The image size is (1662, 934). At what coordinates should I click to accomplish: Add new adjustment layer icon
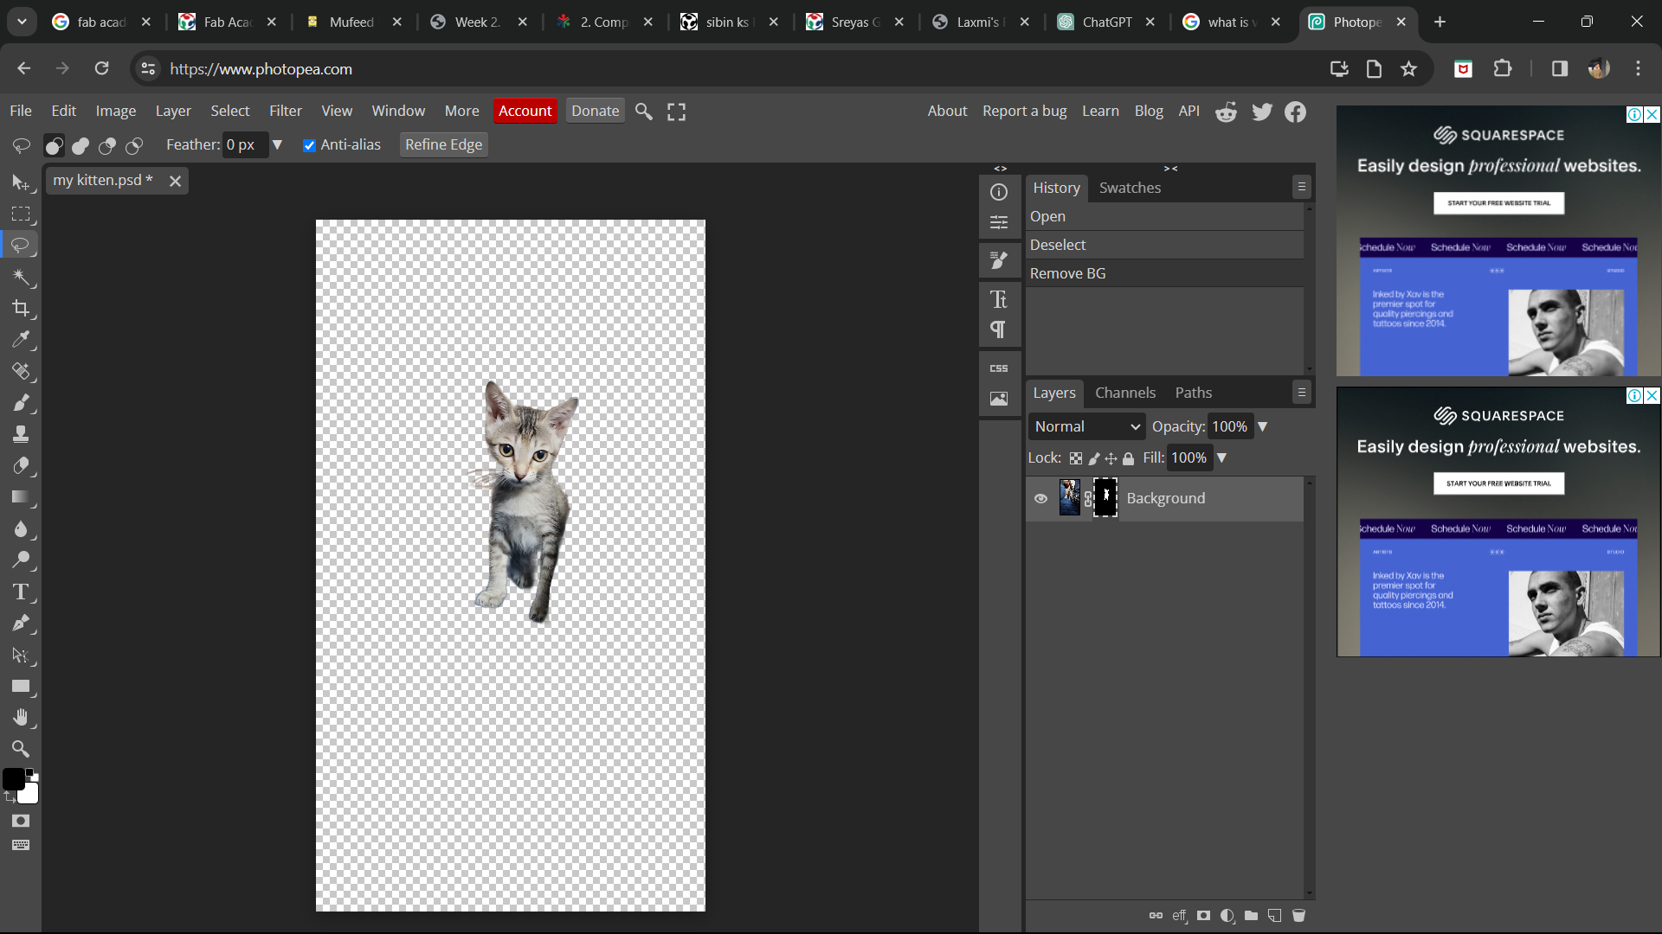point(1227,915)
